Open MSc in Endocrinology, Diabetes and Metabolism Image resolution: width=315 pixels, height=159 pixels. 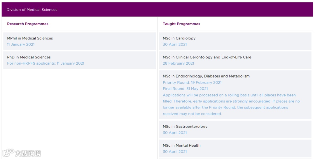tap(206, 76)
